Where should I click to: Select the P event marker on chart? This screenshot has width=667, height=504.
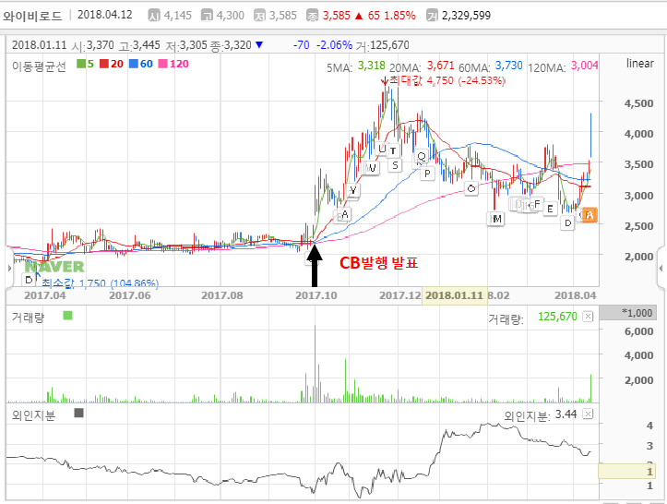click(427, 174)
